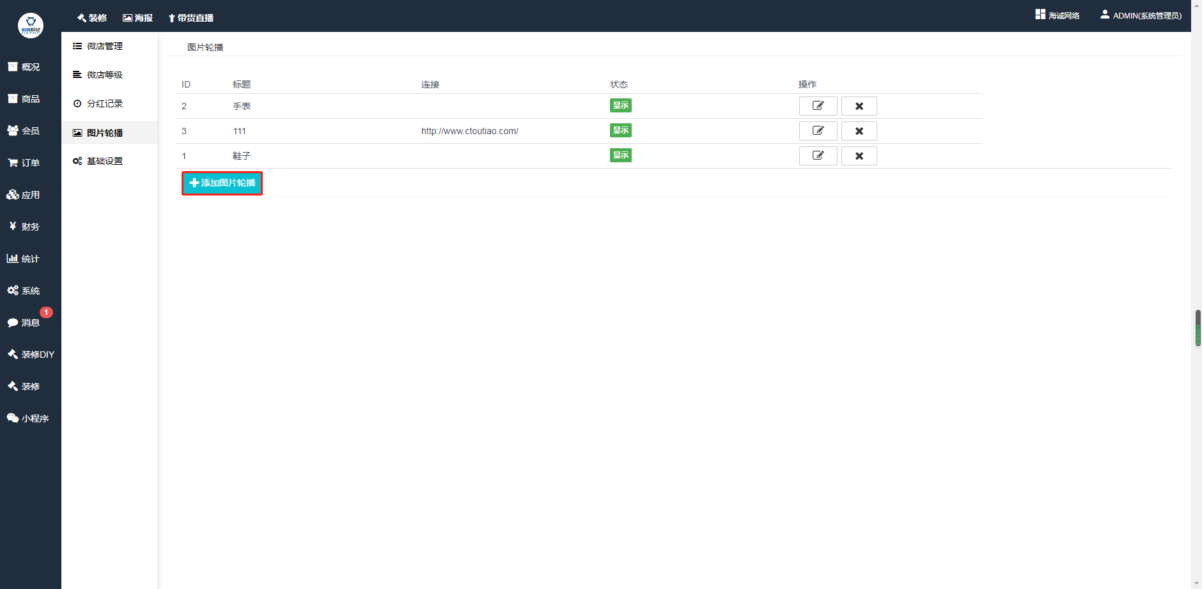Click the 操作 column header
Viewport: 1202px width, 589px height.
(808, 84)
